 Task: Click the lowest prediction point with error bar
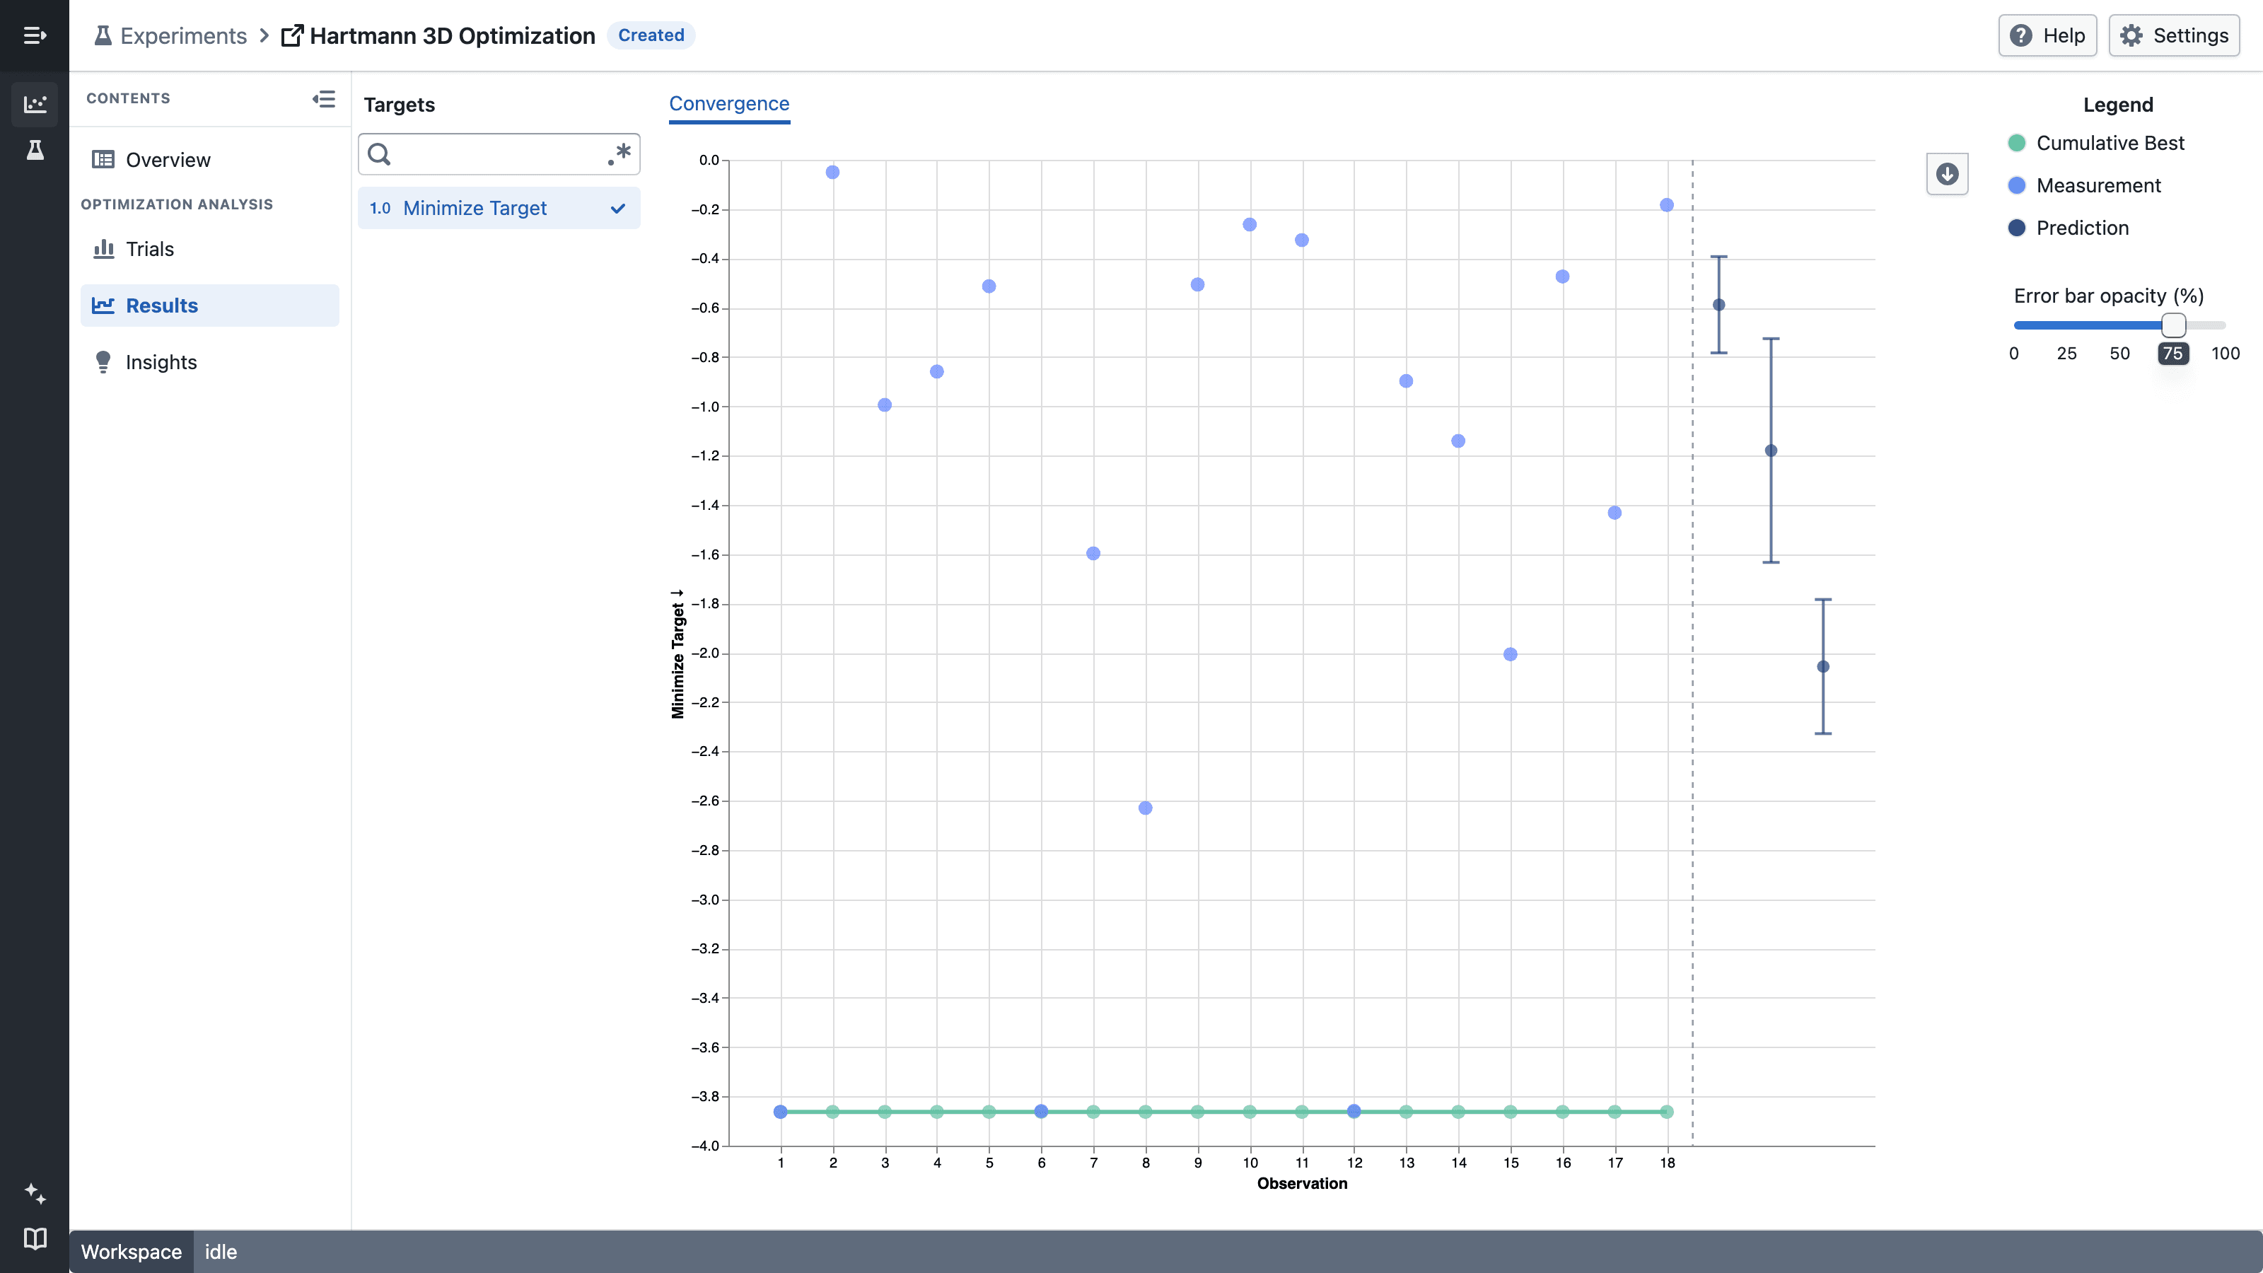click(x=1823, y=667)
